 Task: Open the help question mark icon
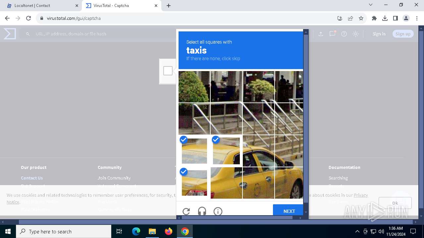tap(344, 34)
